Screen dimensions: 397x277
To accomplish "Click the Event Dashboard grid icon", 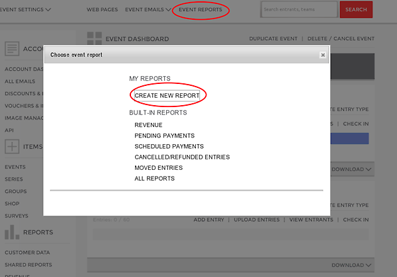I will coord(95,38).
